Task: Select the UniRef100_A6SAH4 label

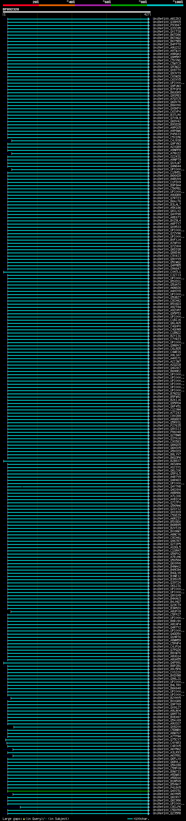Action: pyautogui.click(x=167, y=464)
